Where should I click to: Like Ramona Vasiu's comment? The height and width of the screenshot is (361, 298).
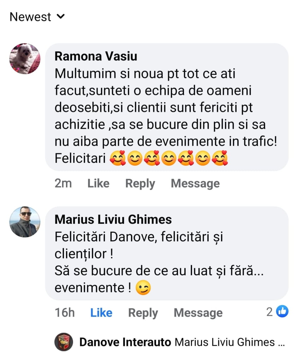click(x=98, y=183)
